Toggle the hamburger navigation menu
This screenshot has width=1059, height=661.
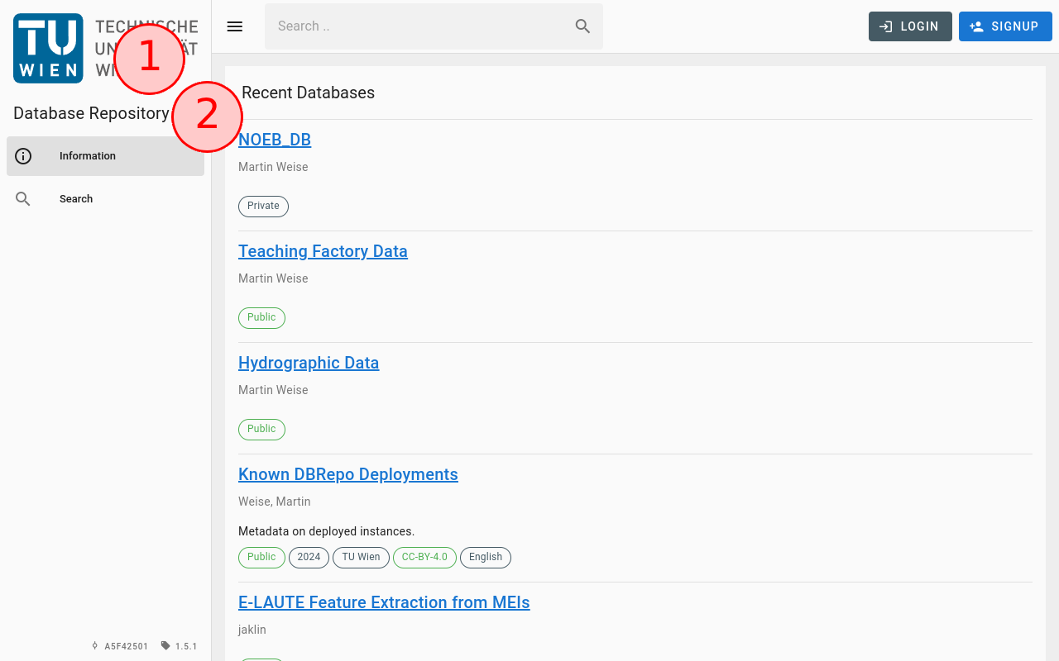(x=235, y=26)
